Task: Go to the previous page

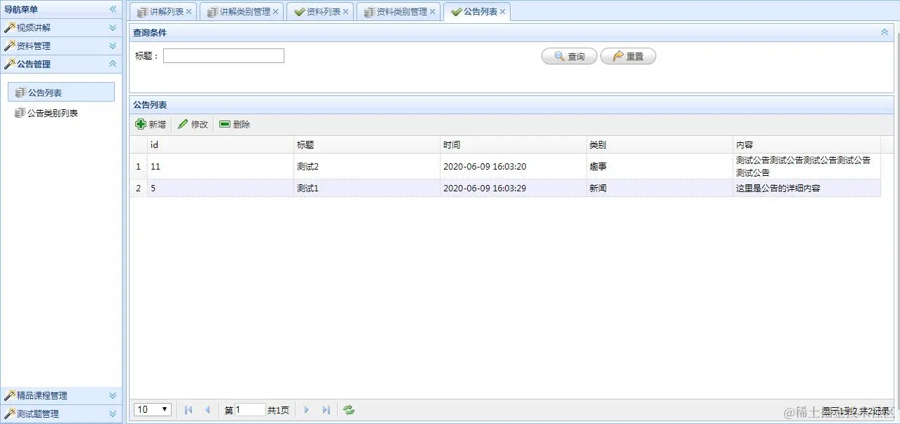Action: 207,410
